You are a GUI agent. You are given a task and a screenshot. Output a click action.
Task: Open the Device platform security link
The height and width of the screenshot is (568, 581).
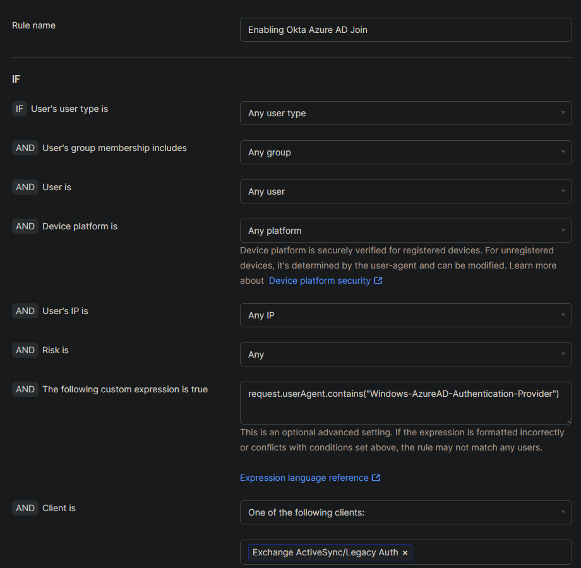(319, 281)
